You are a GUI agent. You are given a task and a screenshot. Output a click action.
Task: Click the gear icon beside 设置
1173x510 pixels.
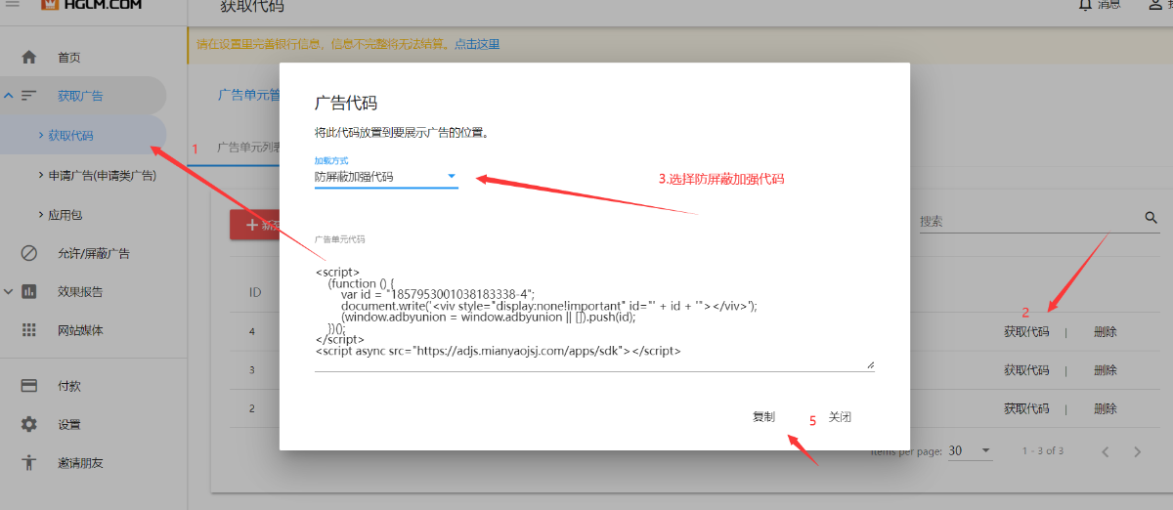[x=29, y=424]
